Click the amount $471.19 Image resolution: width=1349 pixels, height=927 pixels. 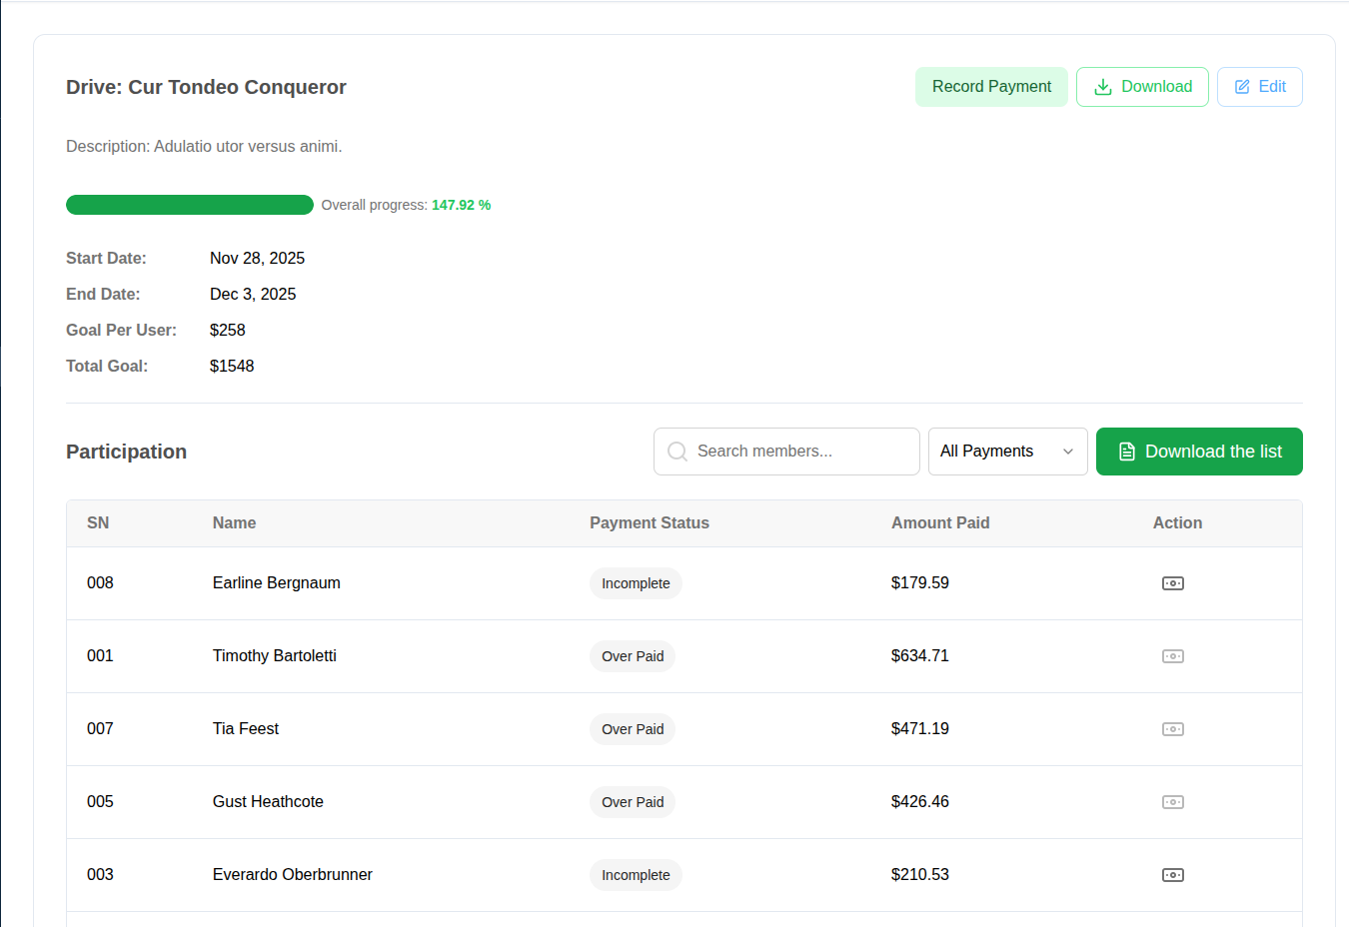coord(920,729)
